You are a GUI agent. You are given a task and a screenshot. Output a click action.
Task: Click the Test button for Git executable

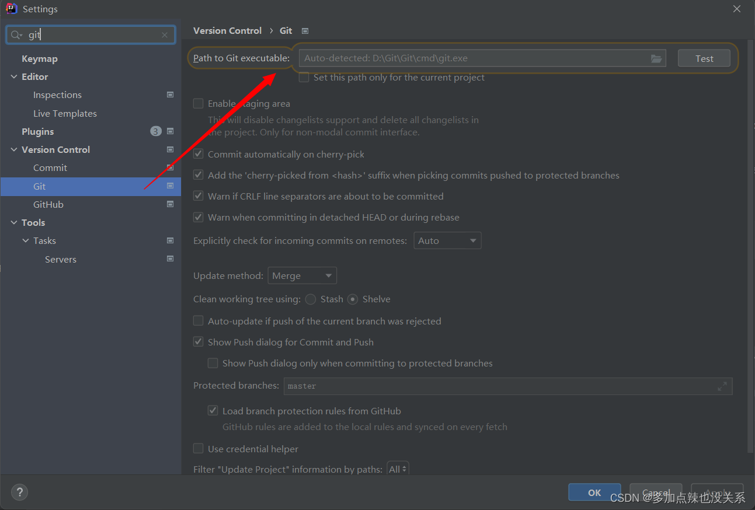704,58
